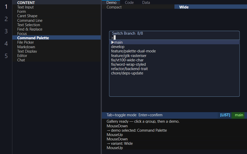Click the main branch arrow marker

(113, 42)
